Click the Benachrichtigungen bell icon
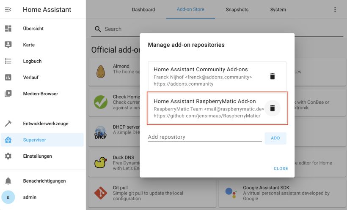The width and height of the screenshot is (347, 210). (8, 181)
